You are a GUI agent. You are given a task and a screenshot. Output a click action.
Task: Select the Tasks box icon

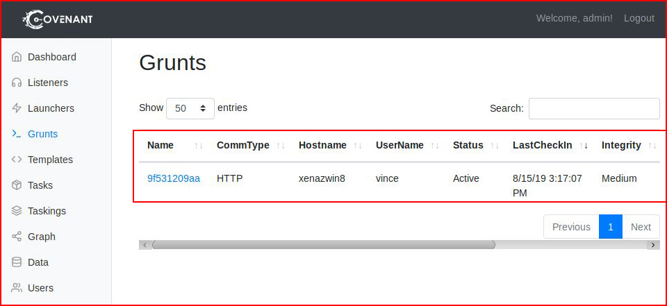[17, 185]
